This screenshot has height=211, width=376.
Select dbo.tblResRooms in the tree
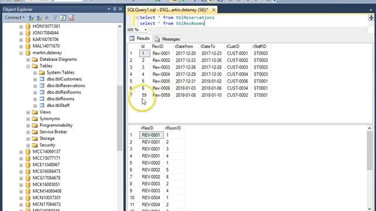pos(64,92)
